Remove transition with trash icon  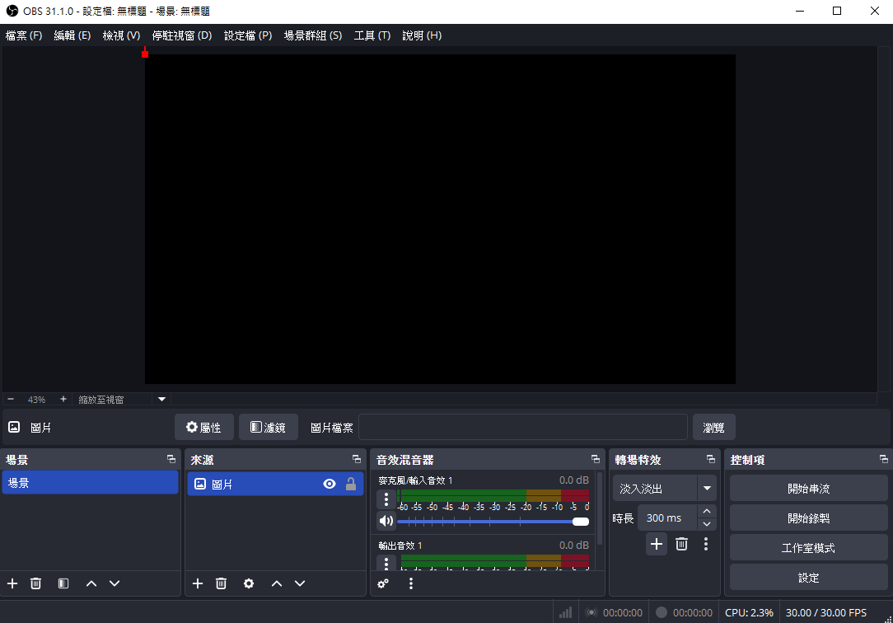tap(682, 544)
